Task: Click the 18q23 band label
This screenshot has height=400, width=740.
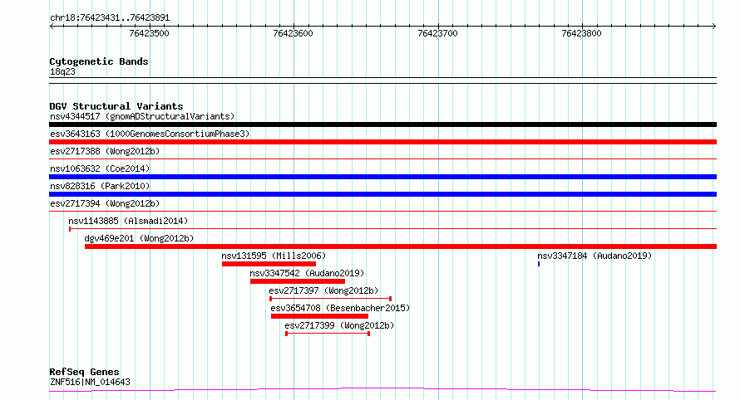Action: tap(62, 71)
